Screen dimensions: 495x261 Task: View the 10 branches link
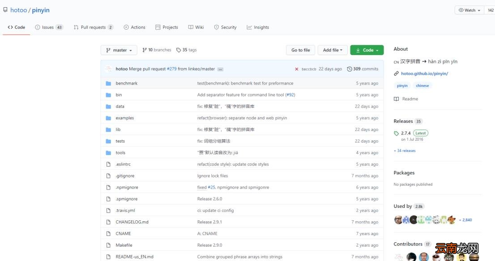(x=157, y=50)
